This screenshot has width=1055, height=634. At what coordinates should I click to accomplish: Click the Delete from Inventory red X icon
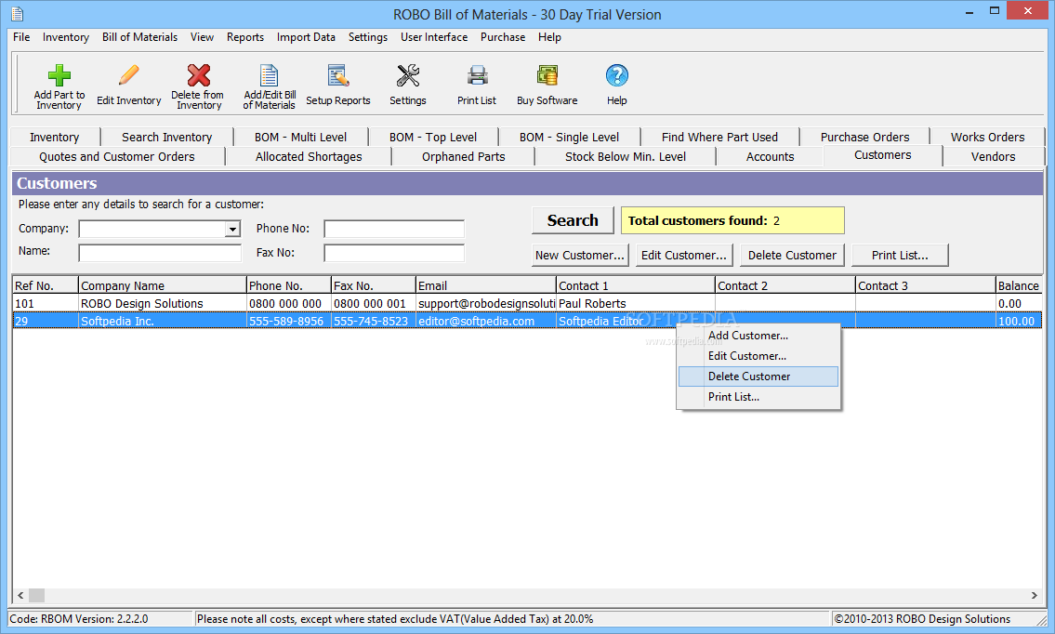(x=199, y=75)
